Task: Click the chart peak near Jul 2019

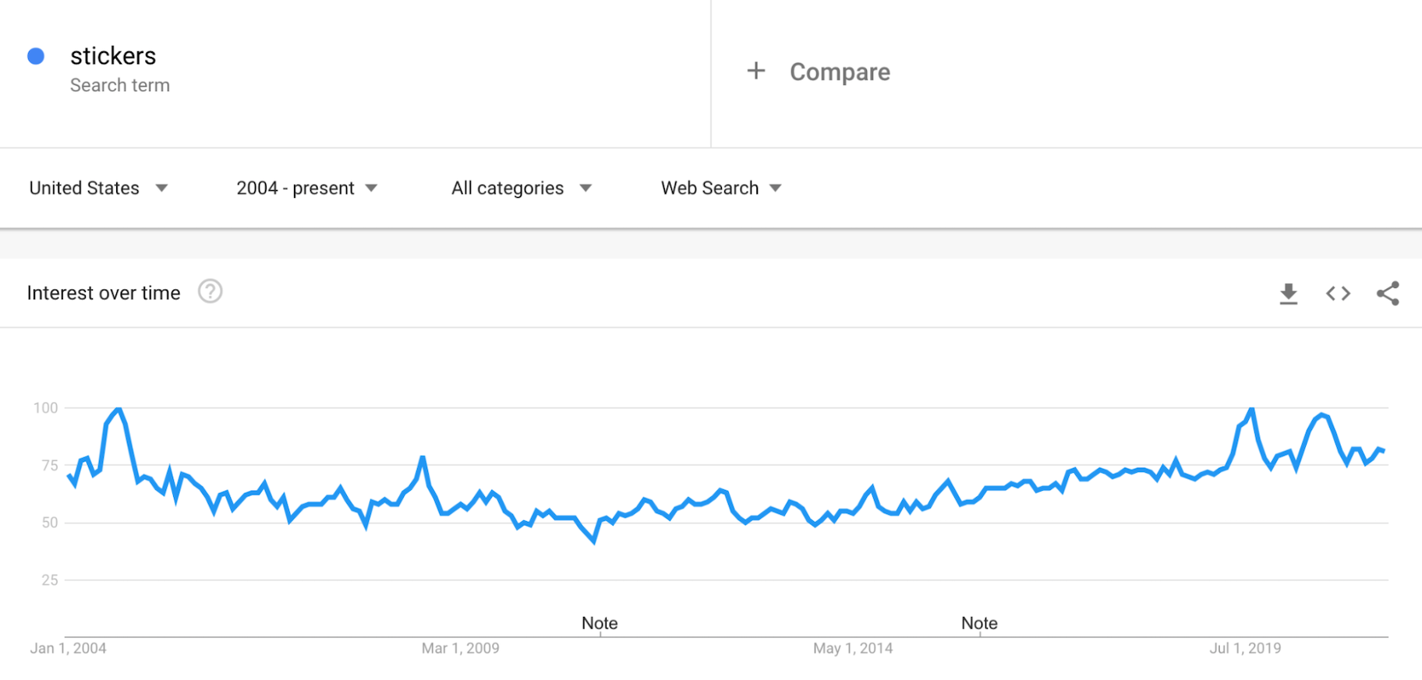Action: (x=1251, y=409)
